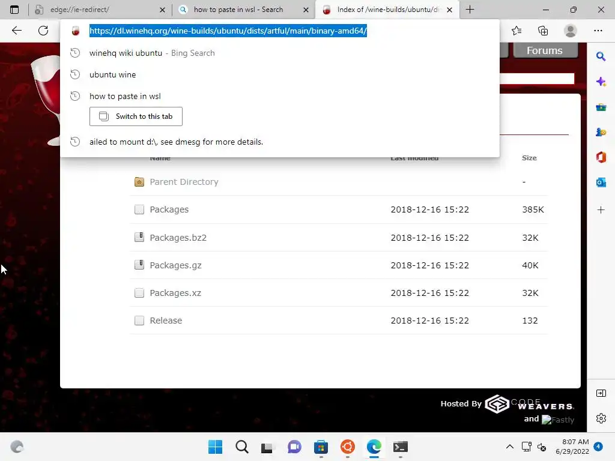Open Parent Directory link
This screenshot has height=461, width=615.
point(184,182)
